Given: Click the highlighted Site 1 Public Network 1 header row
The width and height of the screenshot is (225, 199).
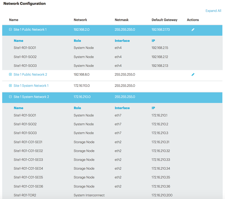Looking at the screenshot, I should pyautogui.click(x=84, y=29).
